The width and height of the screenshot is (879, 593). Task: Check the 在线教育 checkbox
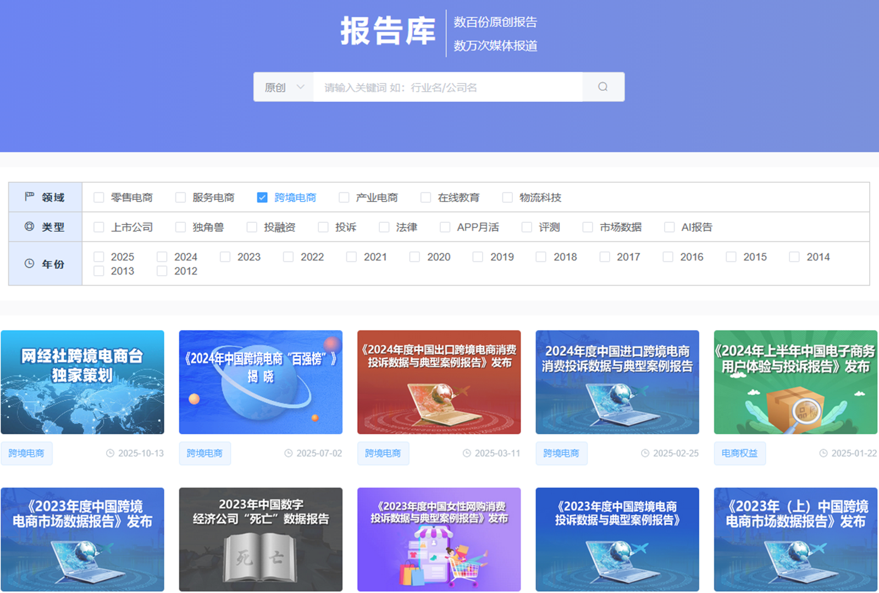coord(425,197)
